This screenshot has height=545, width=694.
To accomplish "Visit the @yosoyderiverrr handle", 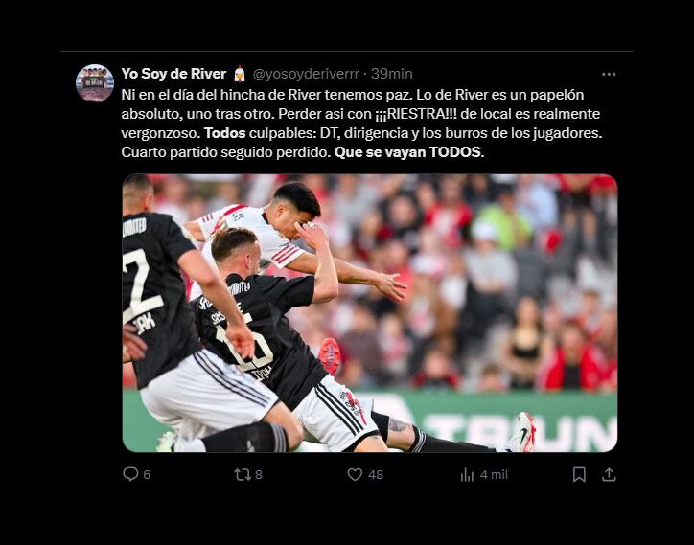I will [x=306, y=74].
